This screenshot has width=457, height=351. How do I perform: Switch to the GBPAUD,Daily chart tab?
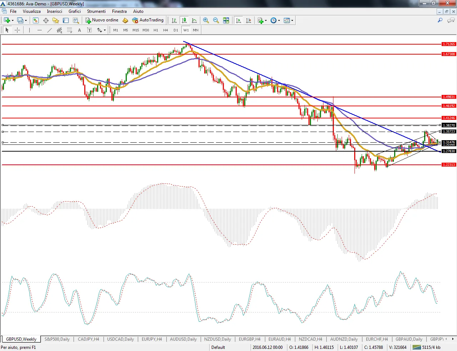pyautogui.click(x=409, y=339)
